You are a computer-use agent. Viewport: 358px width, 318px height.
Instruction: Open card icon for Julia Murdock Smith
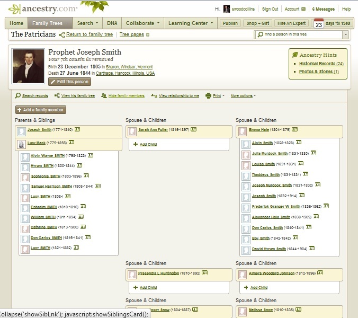[314, 153]
